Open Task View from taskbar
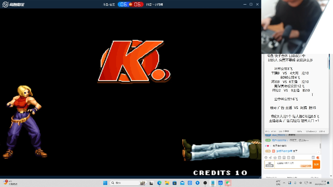This screenshot has width=333, height=187. (x=152, y=183)
